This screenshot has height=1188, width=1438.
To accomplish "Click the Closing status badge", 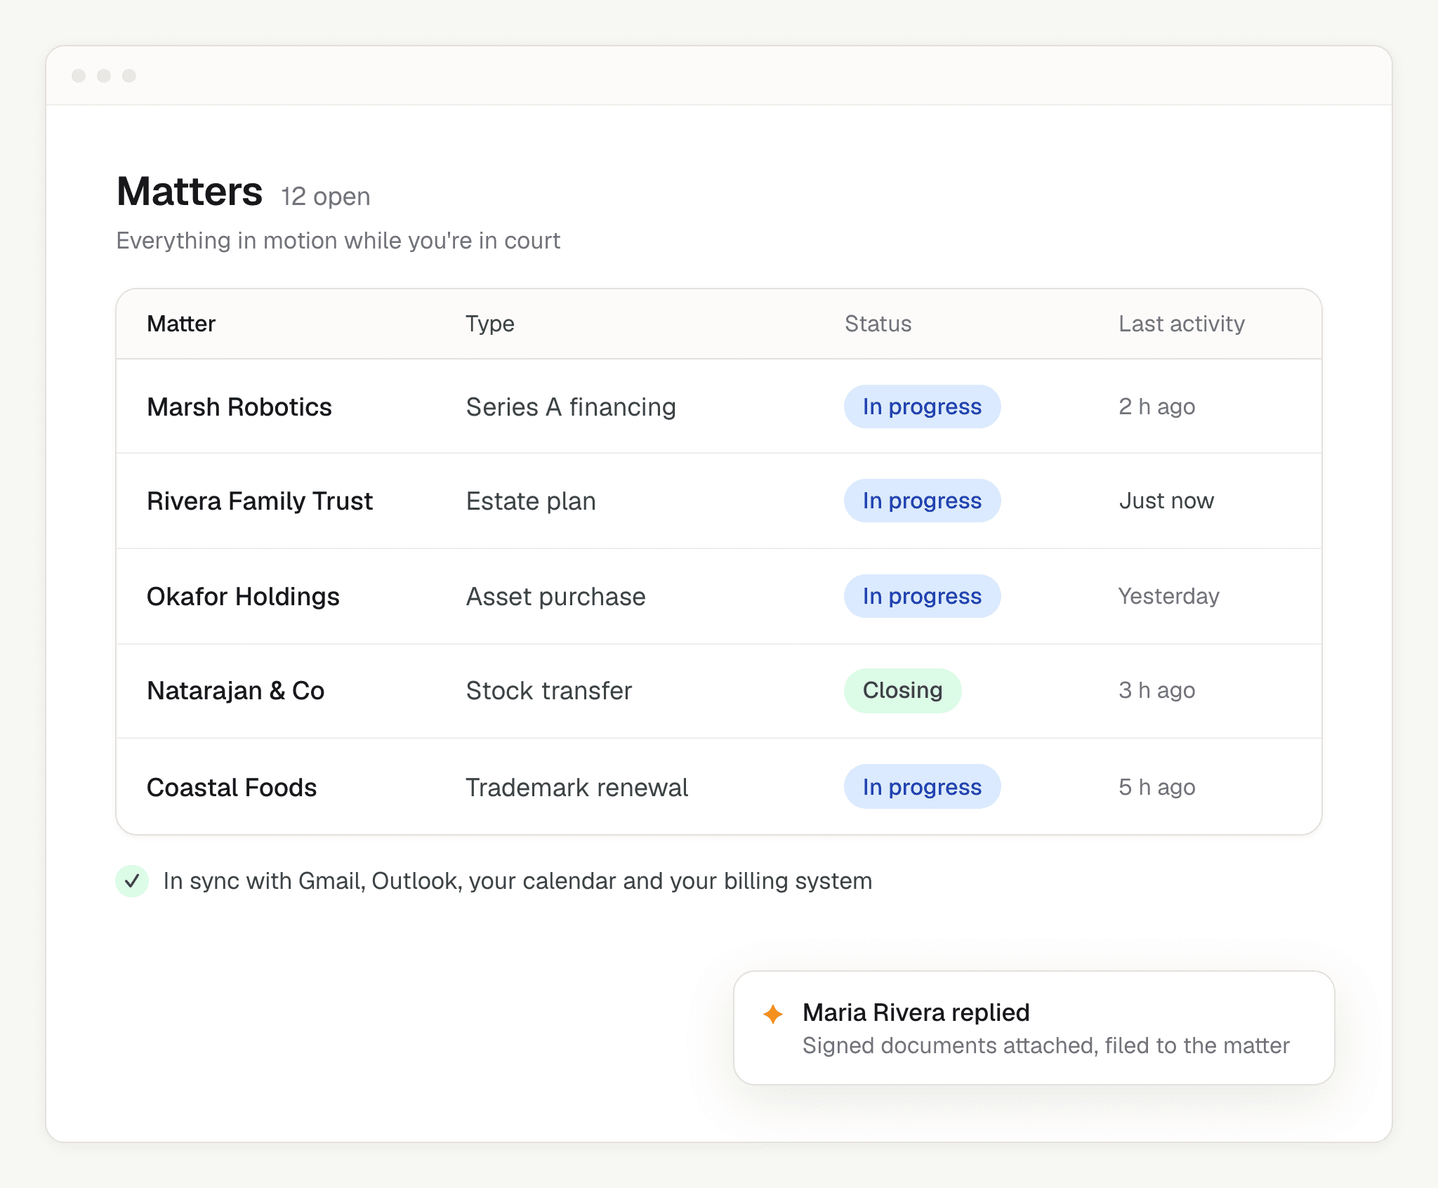I will [x=902, y=690].
